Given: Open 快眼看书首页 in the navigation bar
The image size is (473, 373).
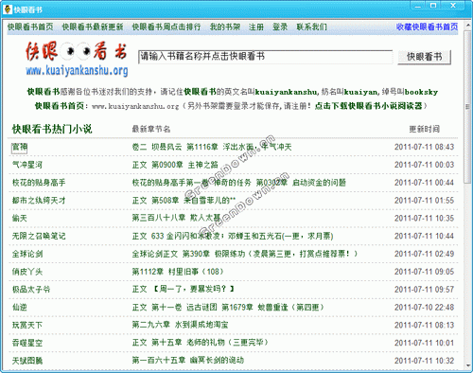Looking at the screenshot, I should pyautogui.click(x=30, y=27).
